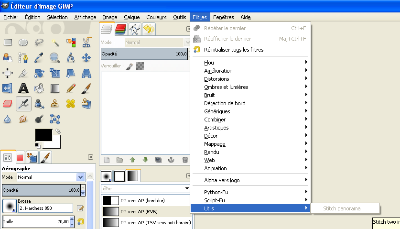Select the Blur/Sharpen drop tool

(x=8, y=119)
